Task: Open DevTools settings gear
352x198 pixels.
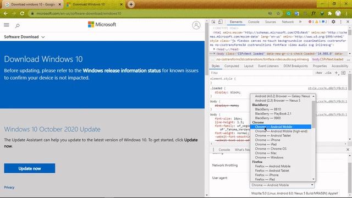Action: (333, 22)
